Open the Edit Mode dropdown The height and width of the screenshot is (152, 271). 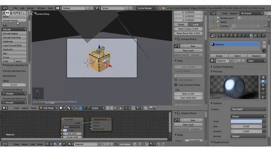(x=48, y=108)
